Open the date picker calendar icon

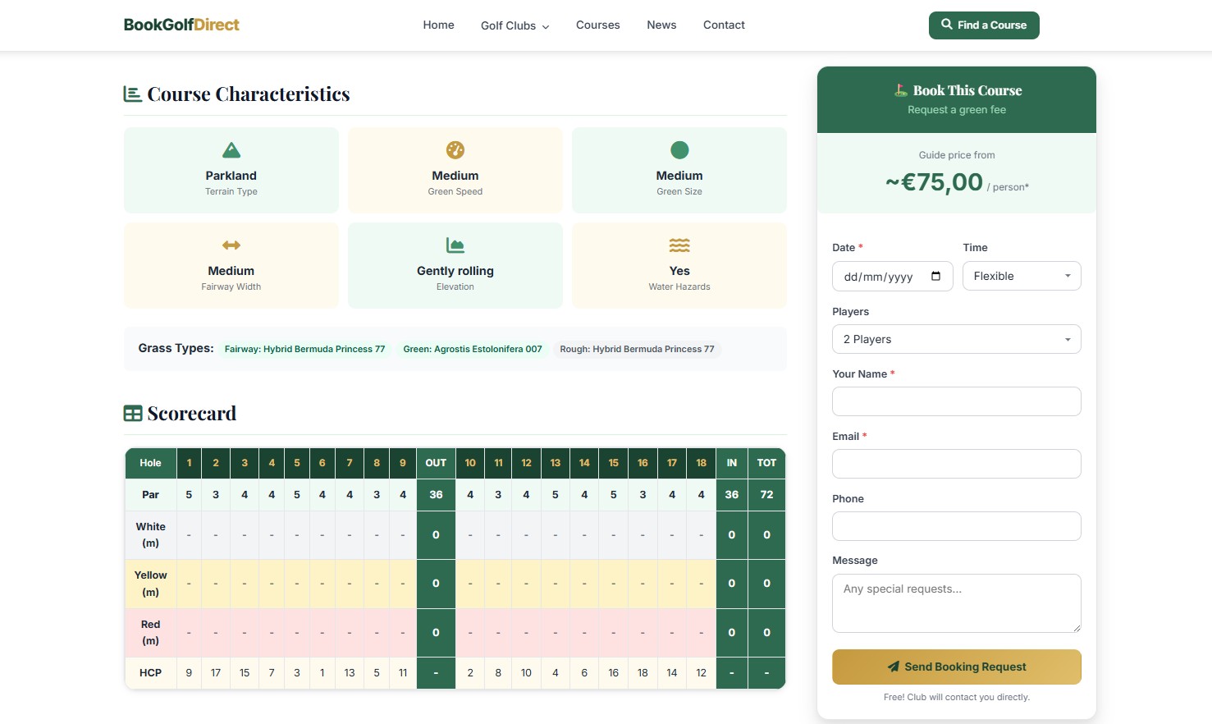pos(935,277)
